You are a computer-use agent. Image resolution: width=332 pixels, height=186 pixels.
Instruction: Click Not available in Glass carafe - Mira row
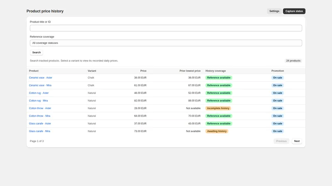point(193,131)
